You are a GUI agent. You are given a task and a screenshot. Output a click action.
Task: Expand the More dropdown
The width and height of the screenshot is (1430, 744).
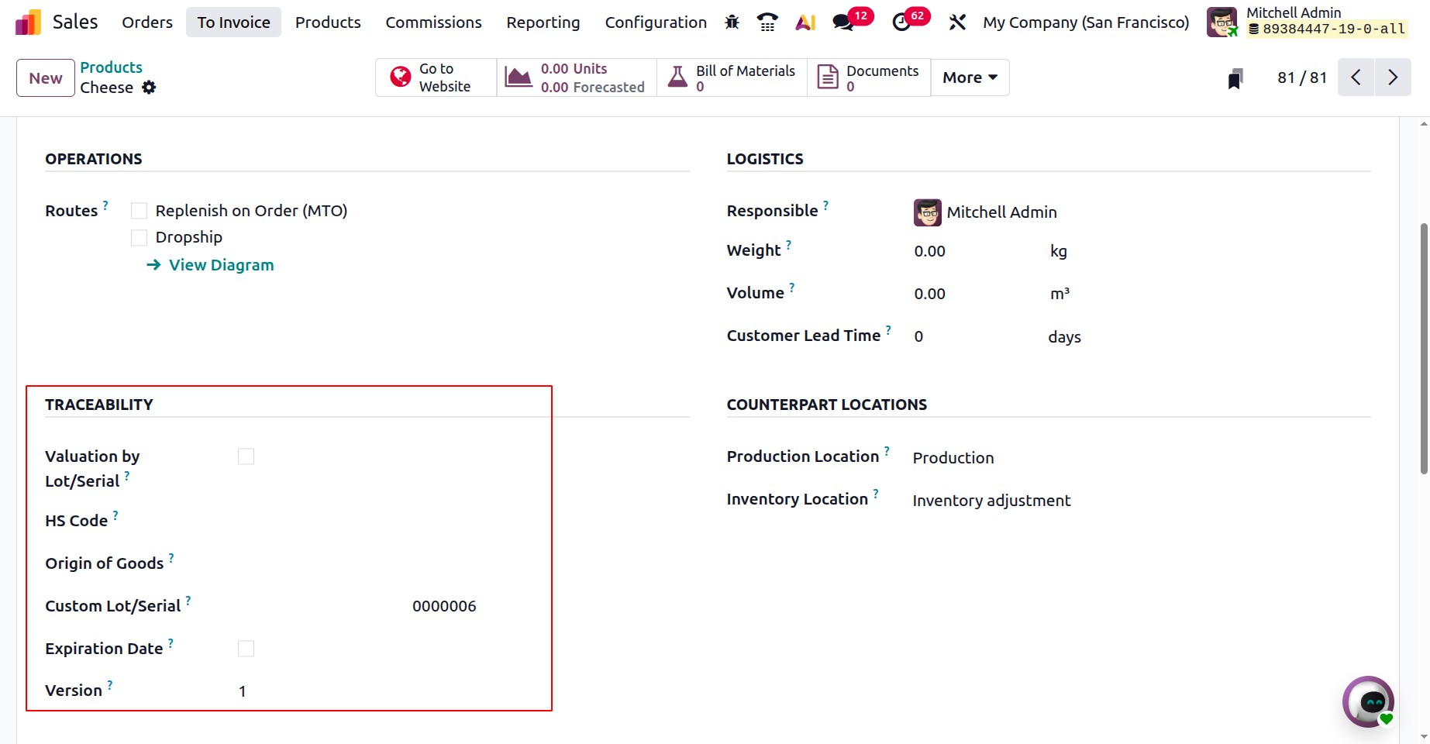[x=970, y=77]
